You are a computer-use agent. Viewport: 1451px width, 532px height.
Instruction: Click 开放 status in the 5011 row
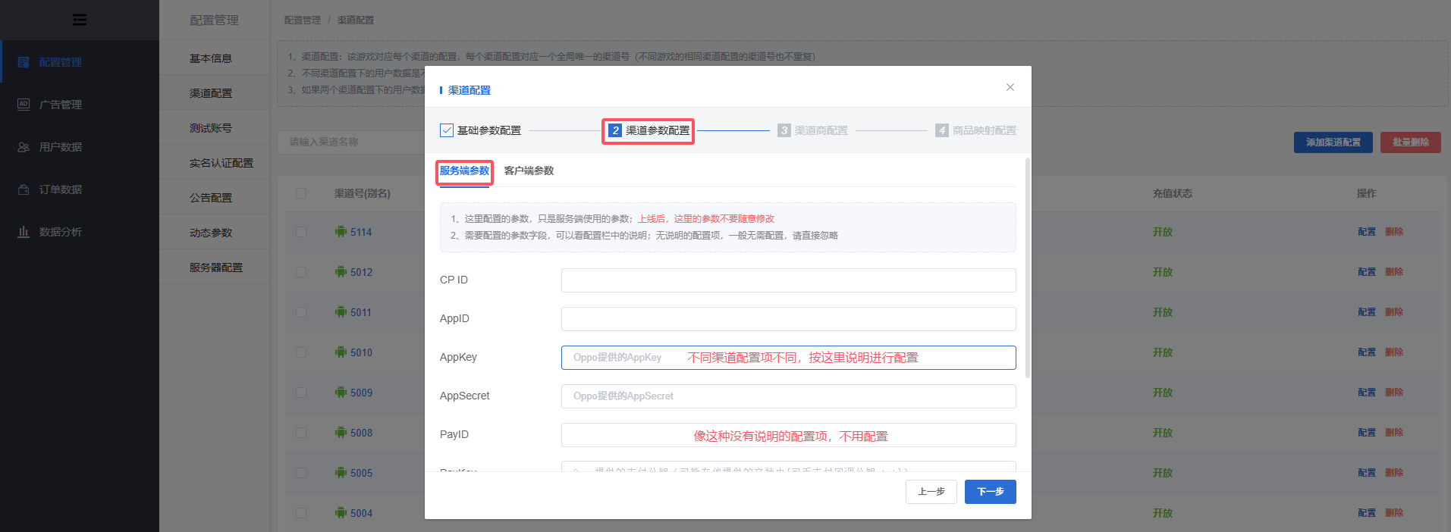pos(1163,312)
